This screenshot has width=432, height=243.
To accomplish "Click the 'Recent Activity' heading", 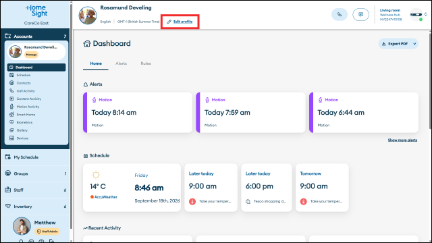I will [105, 228].
